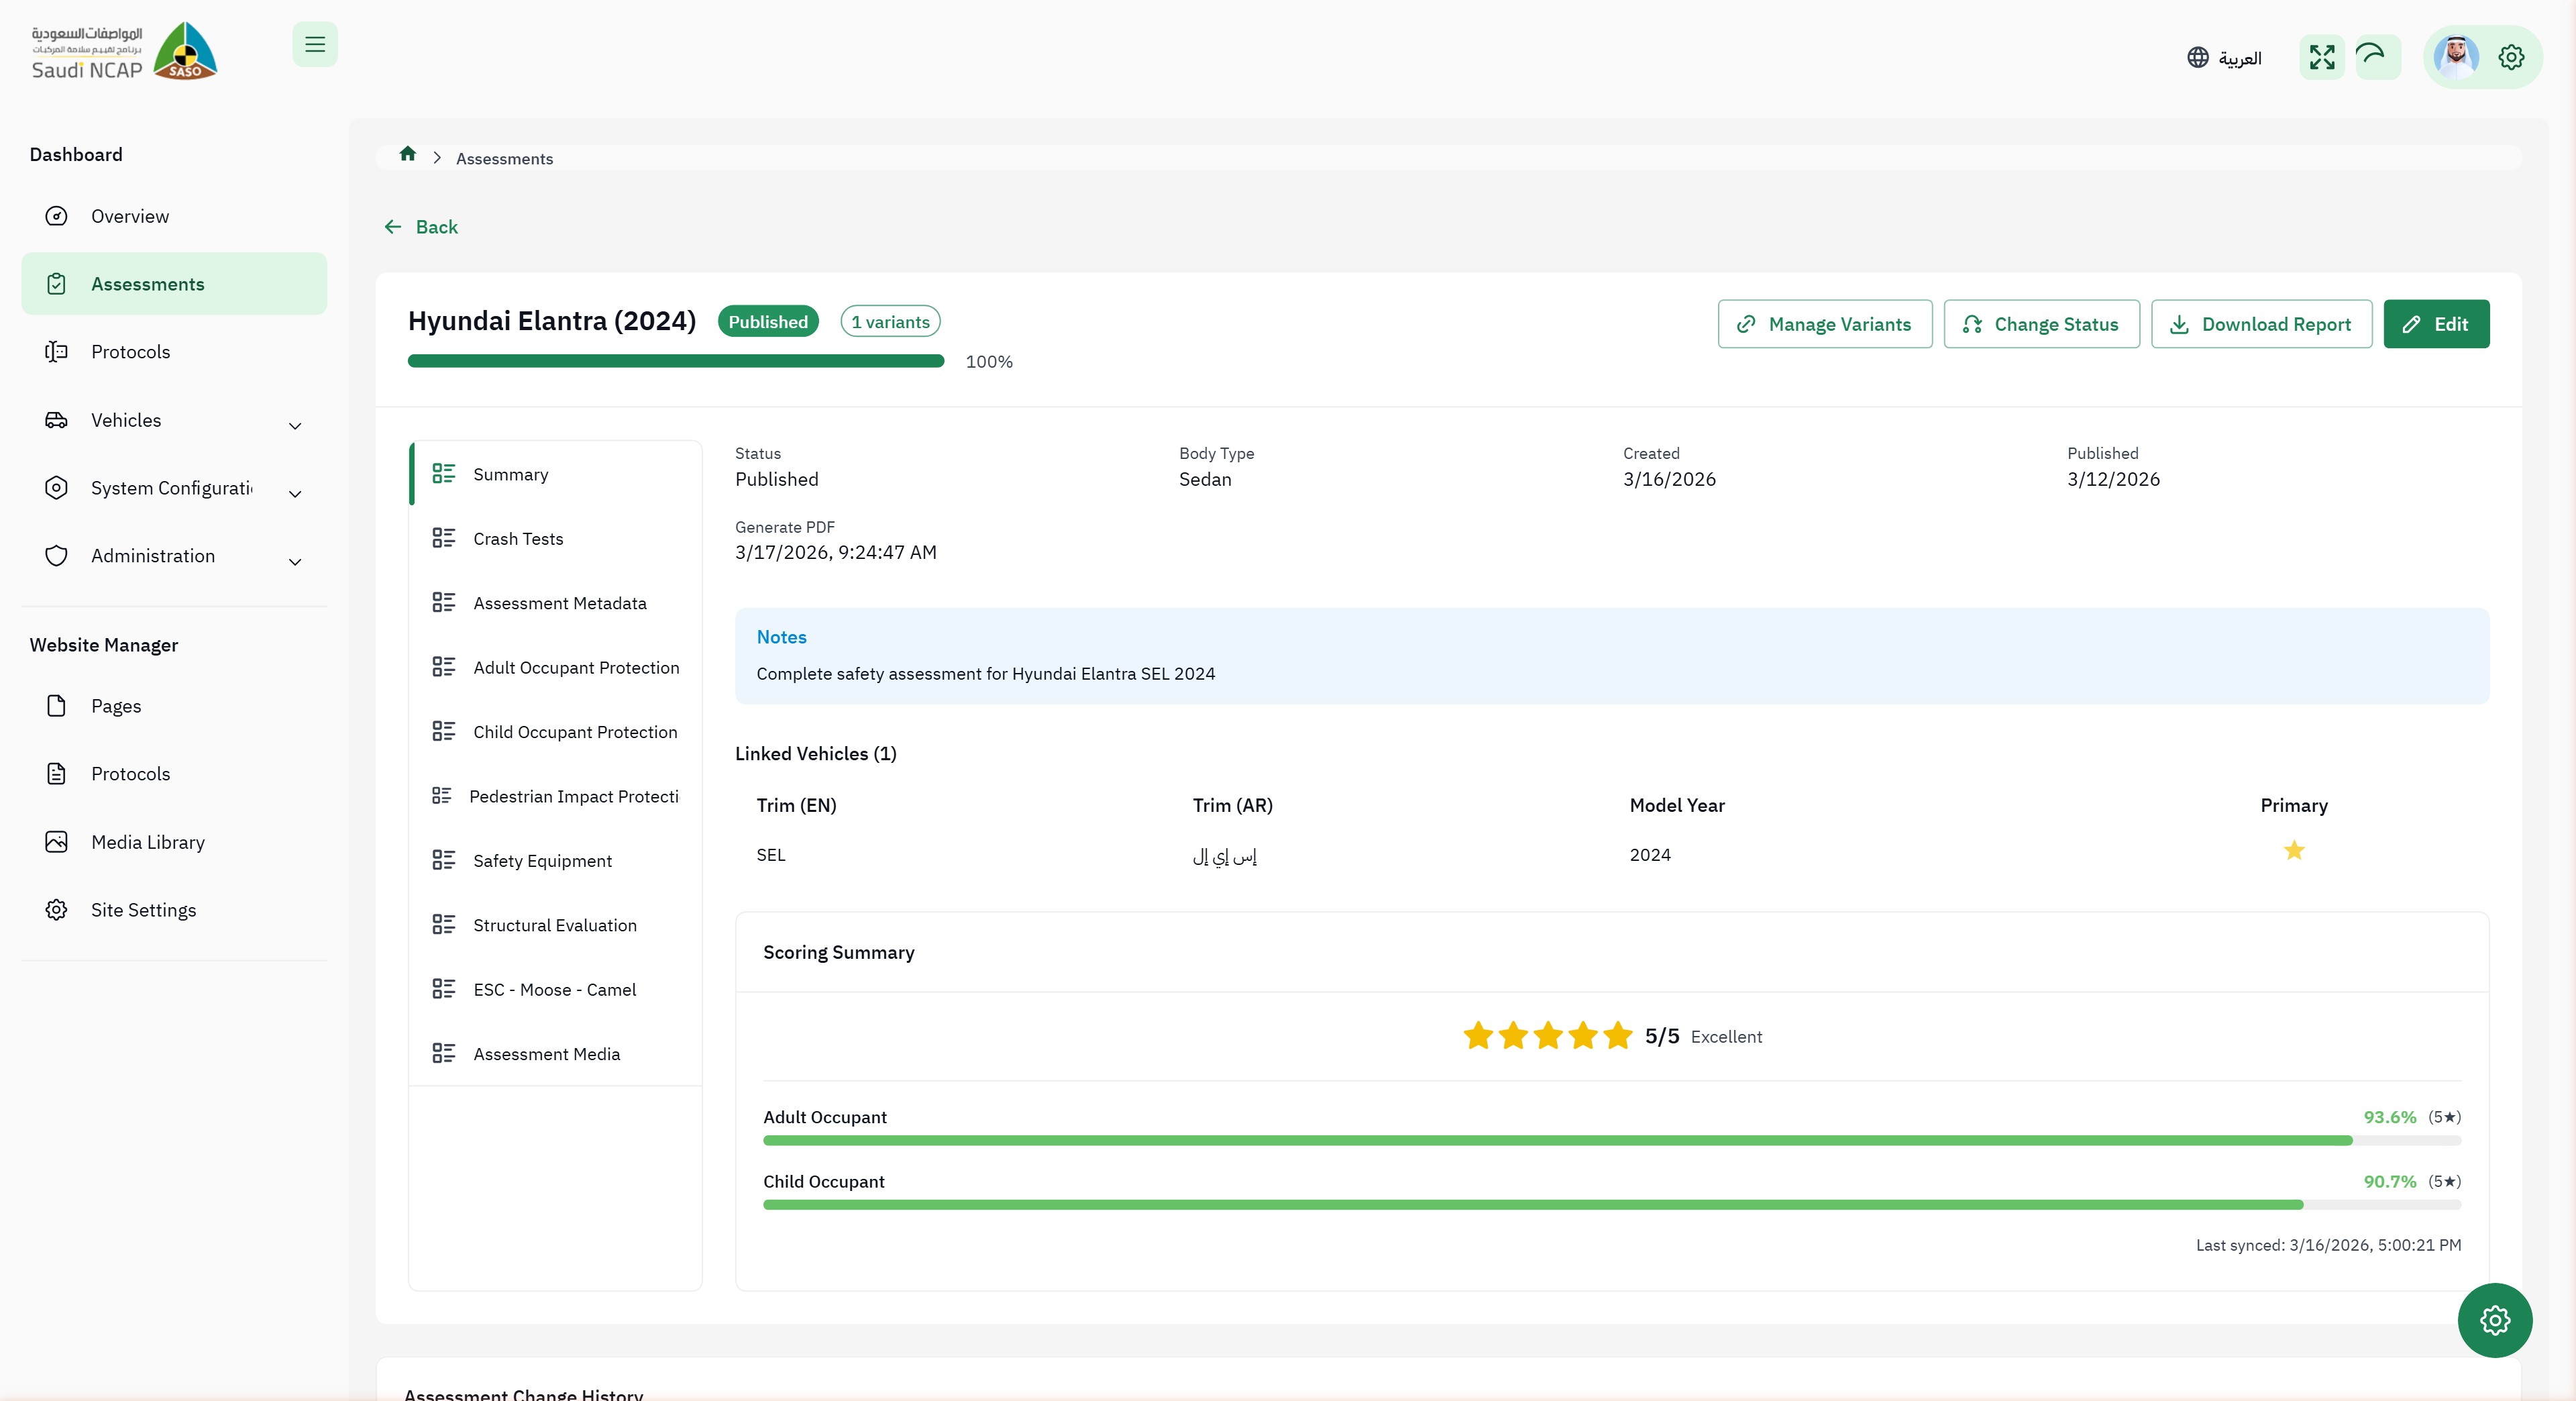The height and width of the screenshot is (1401, 2576).
Task: Click the System Configuration hexagon icon
Action: 56,488
